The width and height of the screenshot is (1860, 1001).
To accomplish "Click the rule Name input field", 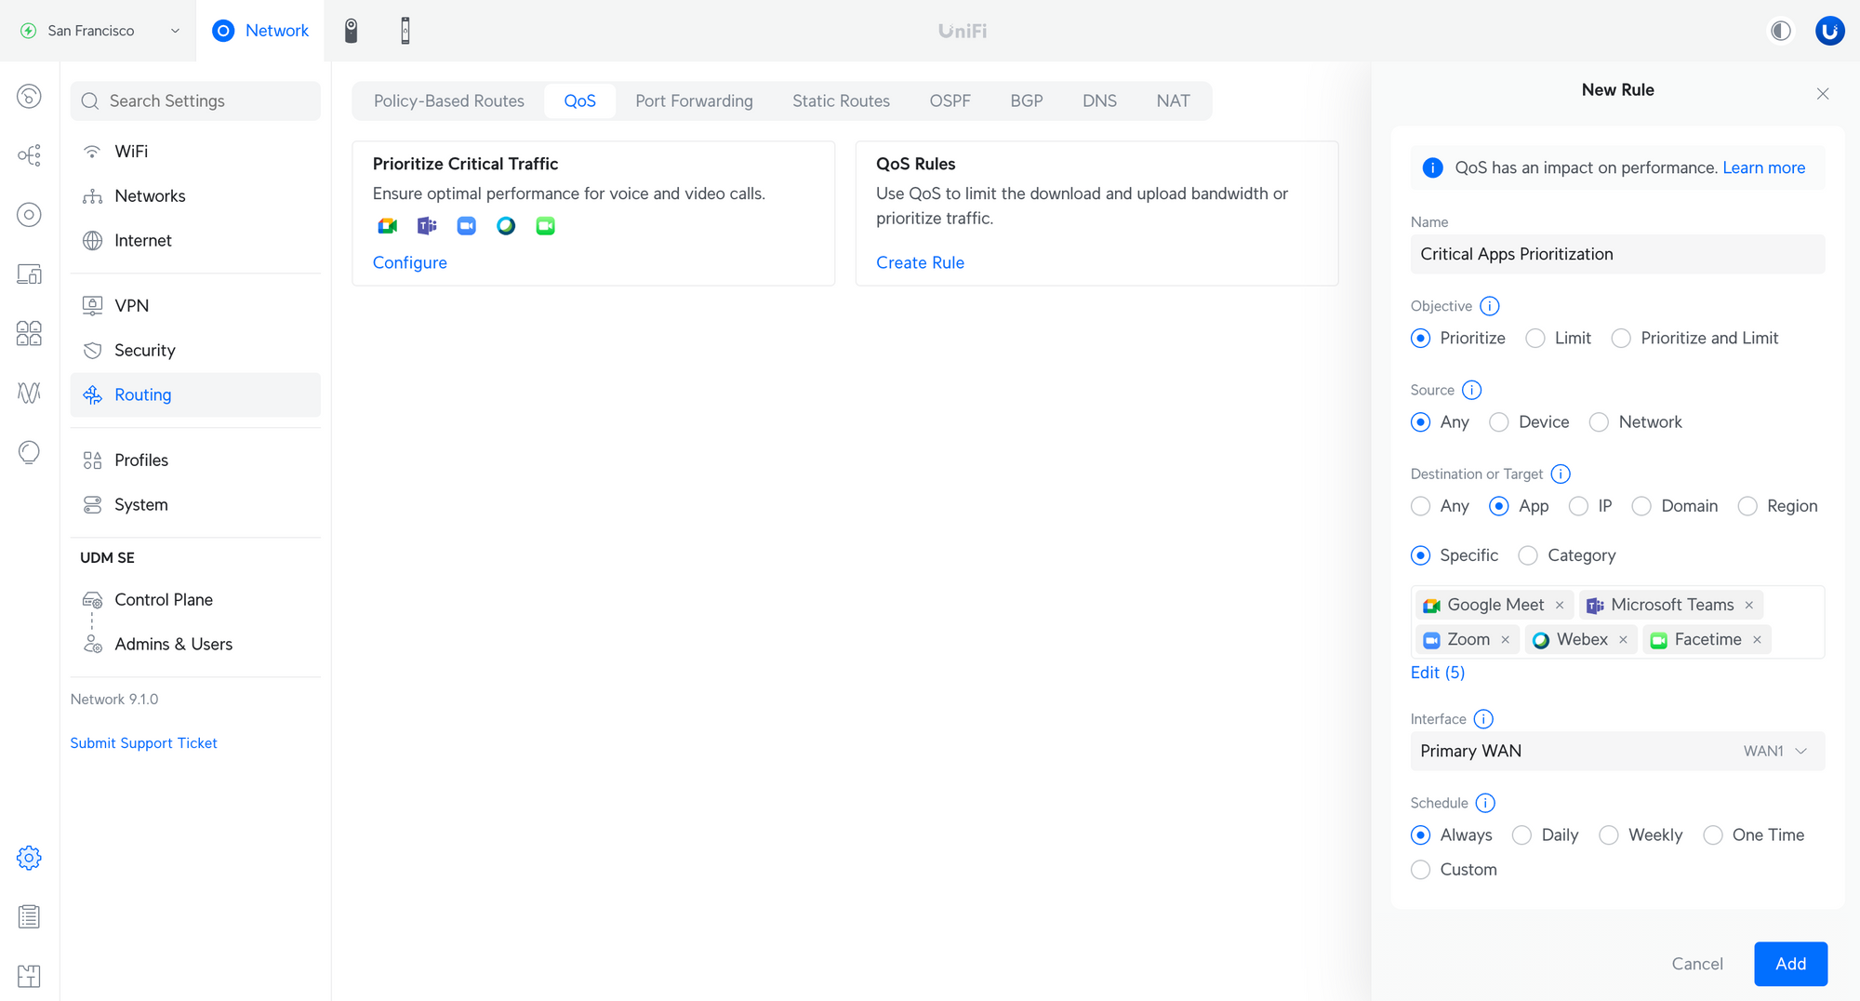I will click(x=1617, y=254).
